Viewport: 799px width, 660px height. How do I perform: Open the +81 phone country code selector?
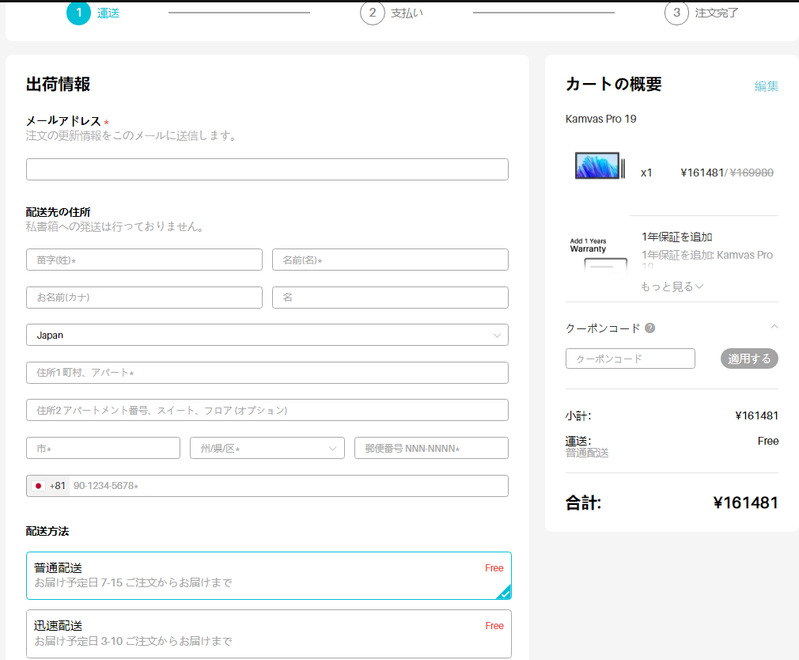tap(49, 486)
